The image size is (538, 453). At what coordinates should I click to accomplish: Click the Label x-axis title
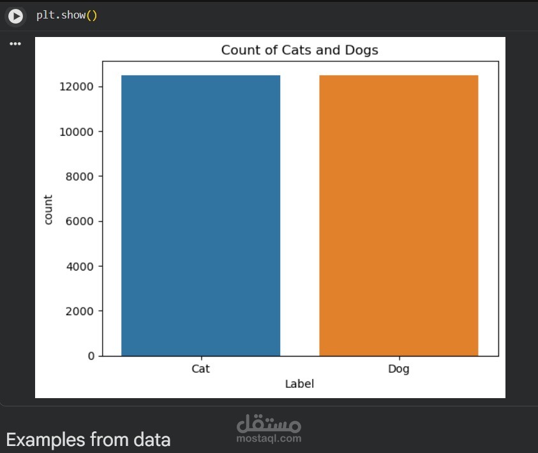click(x=299, y=384)
